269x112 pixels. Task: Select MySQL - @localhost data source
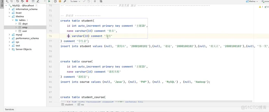pos(23,6)
